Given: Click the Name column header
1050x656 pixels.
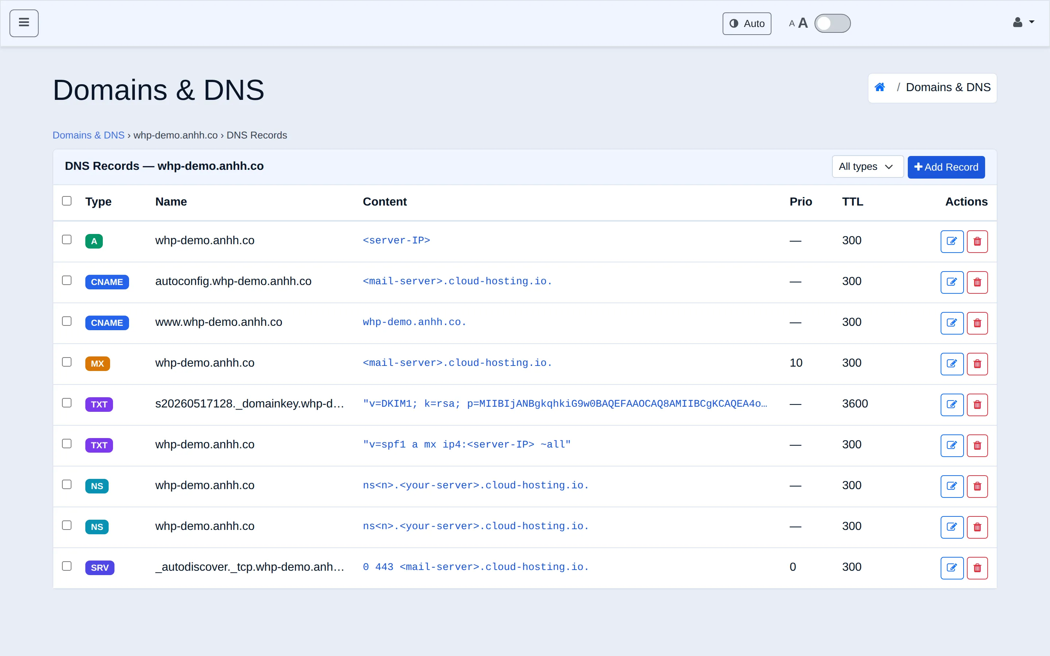Looking at the screenshot, I should [x=171, y=202].
